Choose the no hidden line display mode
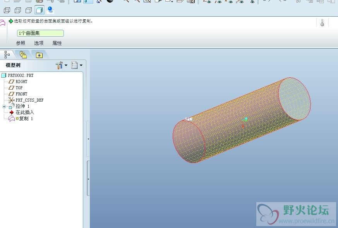This screenshot has width=338, height=228. coord(28,10)
